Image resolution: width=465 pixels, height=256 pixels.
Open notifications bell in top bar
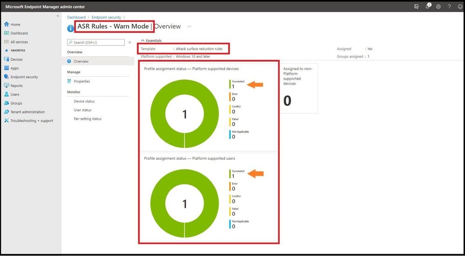tap(427, 7)
